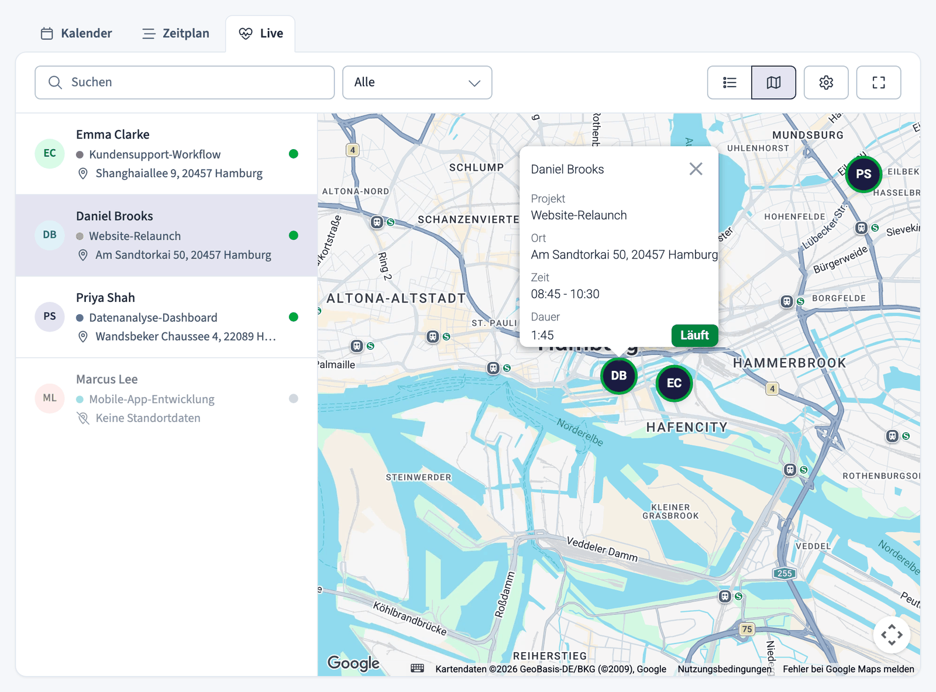Viewport: 936px width, 692px height.
Task: Open the Alle filter dropdown
Action: pos(417,82)
